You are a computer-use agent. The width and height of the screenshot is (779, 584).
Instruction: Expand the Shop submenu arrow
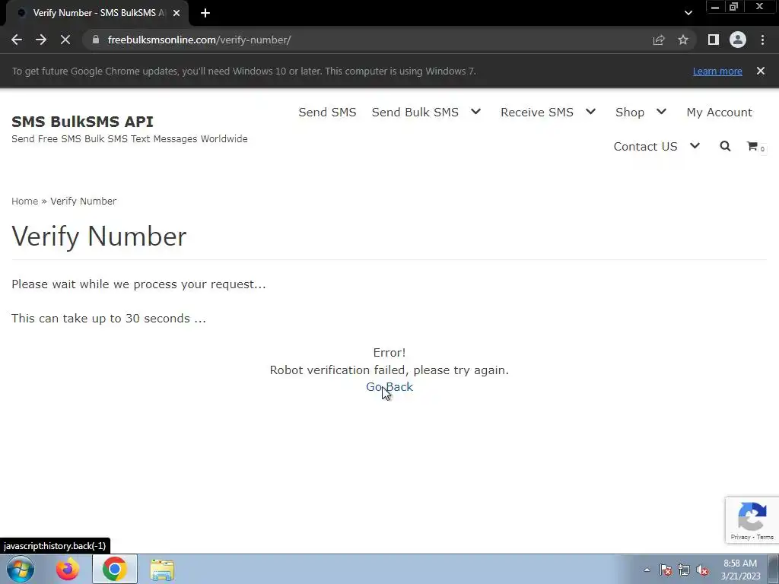(x=661, y=112)
